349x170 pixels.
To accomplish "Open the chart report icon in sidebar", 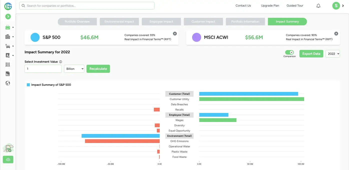I will (x=8, y=74).
